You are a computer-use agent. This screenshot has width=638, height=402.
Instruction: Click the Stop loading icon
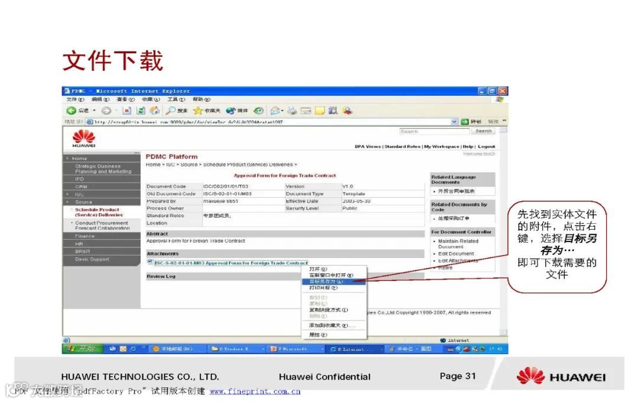[x=127, y=110]
